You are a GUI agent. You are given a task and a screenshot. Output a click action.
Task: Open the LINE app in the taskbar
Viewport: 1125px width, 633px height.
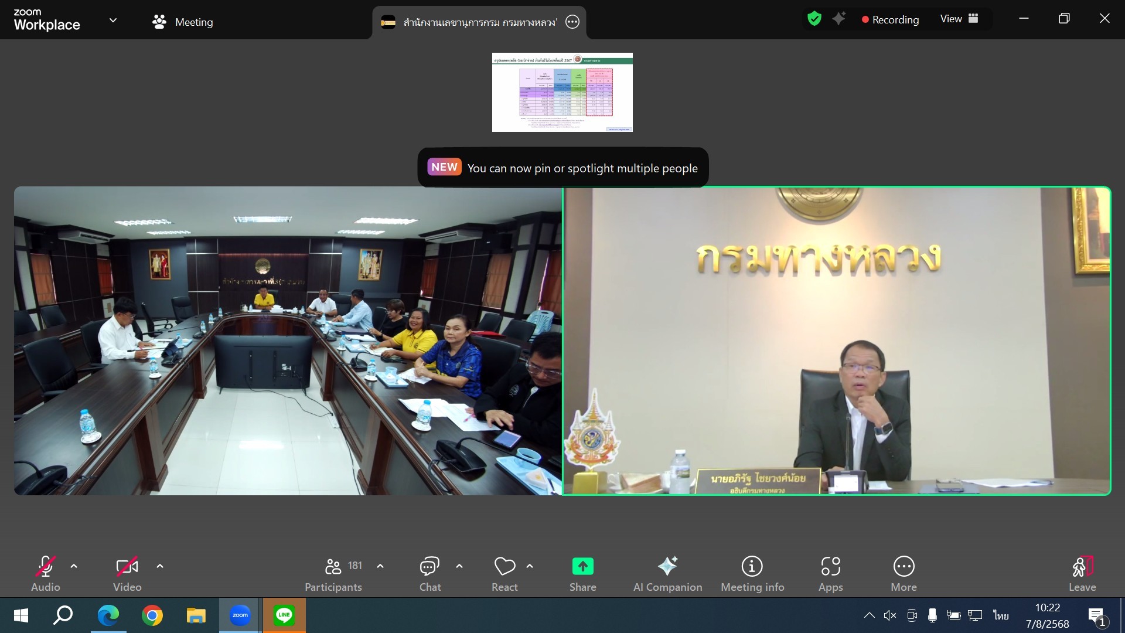click(x=284, y=615)
